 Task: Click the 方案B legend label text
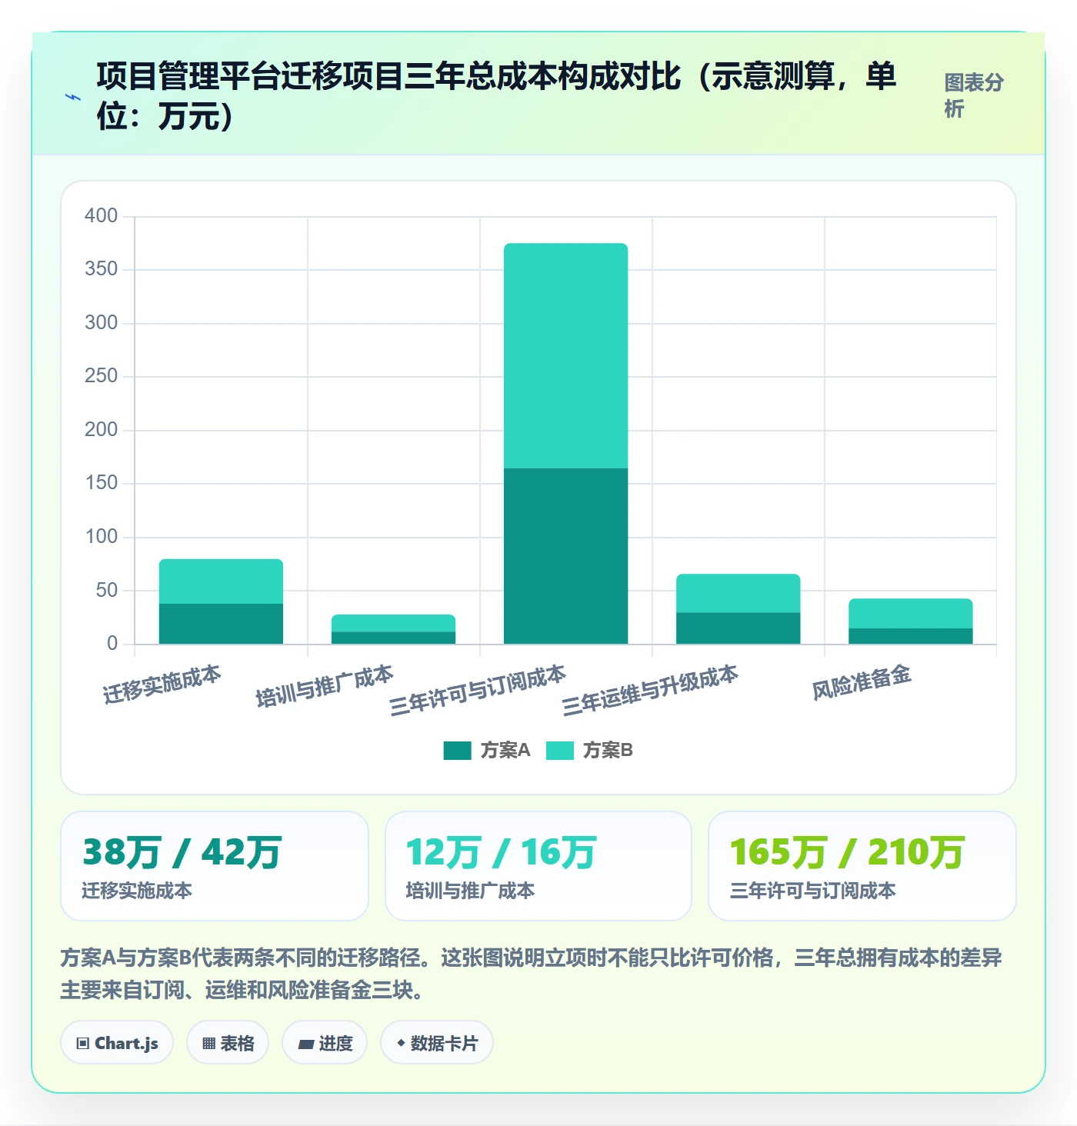608,750
